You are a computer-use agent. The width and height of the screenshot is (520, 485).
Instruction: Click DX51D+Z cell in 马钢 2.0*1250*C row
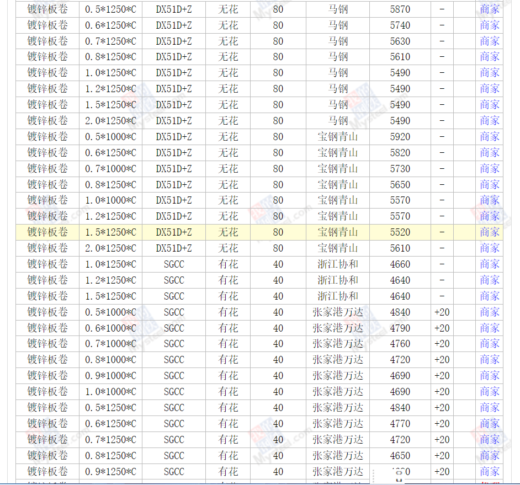point(173,121)
